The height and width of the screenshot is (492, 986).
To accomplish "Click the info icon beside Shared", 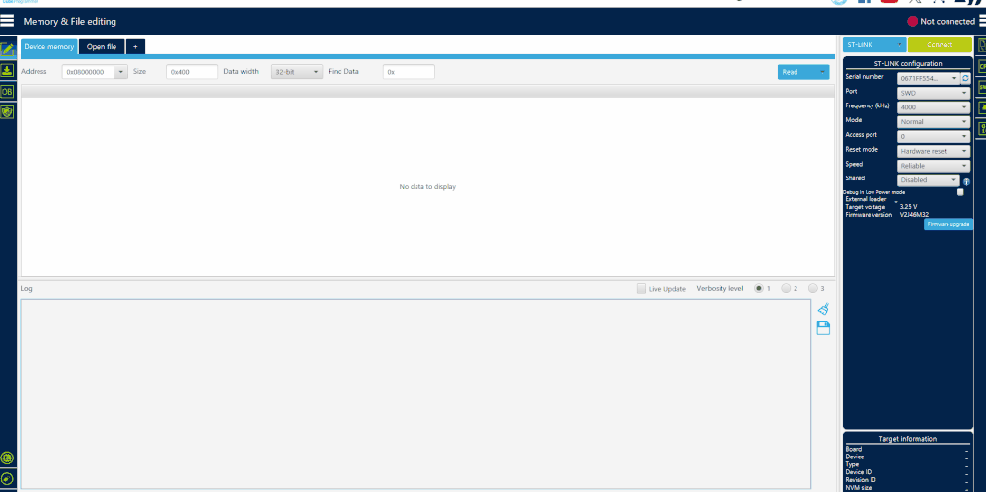I will (966, 181).
